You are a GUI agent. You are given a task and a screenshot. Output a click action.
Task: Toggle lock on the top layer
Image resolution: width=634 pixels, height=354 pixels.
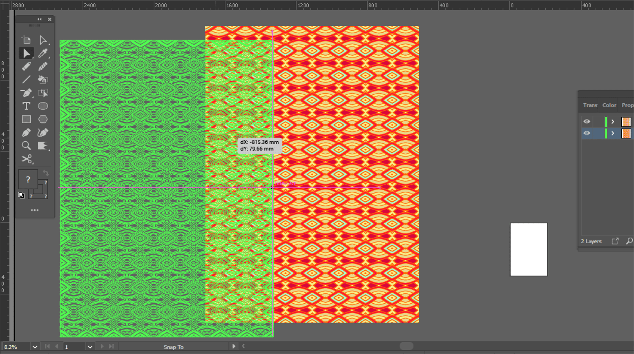coord(598,121)
